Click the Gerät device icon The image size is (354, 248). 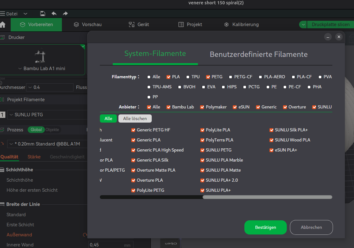(132, 25)
